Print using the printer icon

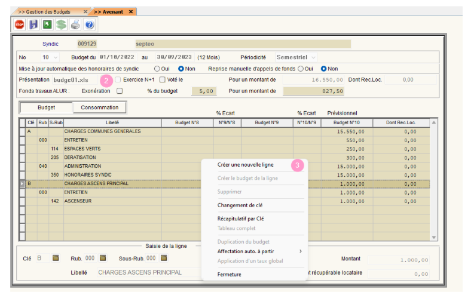(75, 24)
